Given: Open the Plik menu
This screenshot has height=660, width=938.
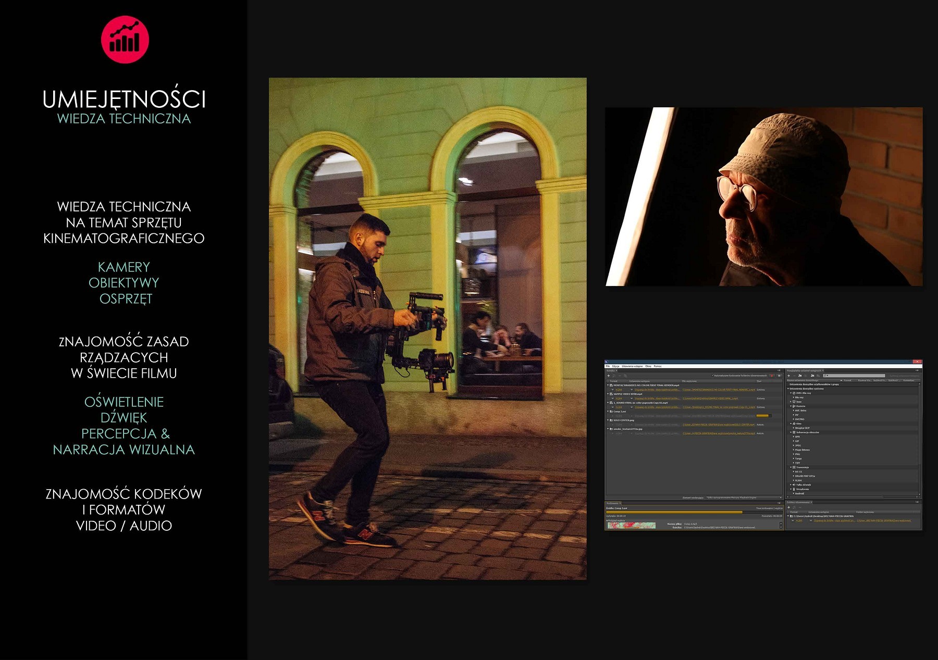Looking at the screenshot, I should [x=608, y=366].
